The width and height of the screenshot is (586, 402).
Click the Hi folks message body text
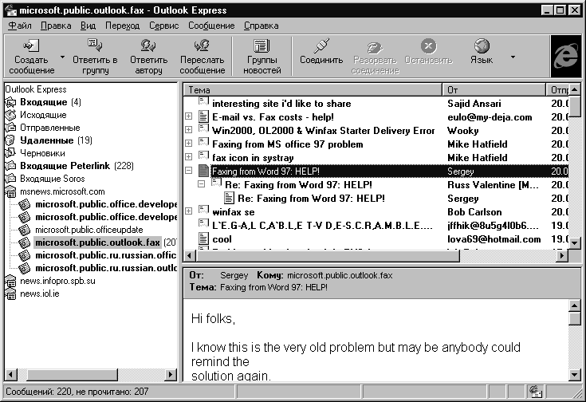(213, 319)
